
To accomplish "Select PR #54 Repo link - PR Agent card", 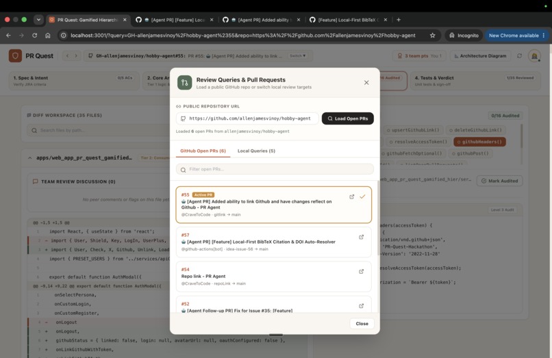I will tap(273, 277).
